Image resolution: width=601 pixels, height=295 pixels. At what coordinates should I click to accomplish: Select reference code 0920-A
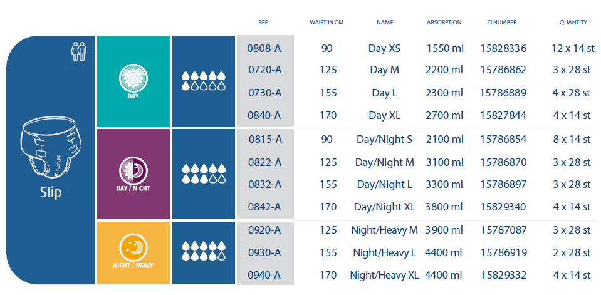tap(265, 230)
